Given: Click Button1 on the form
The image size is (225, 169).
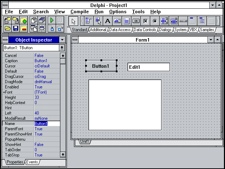Looking at the screenshot, I should (x=101, y=66).
